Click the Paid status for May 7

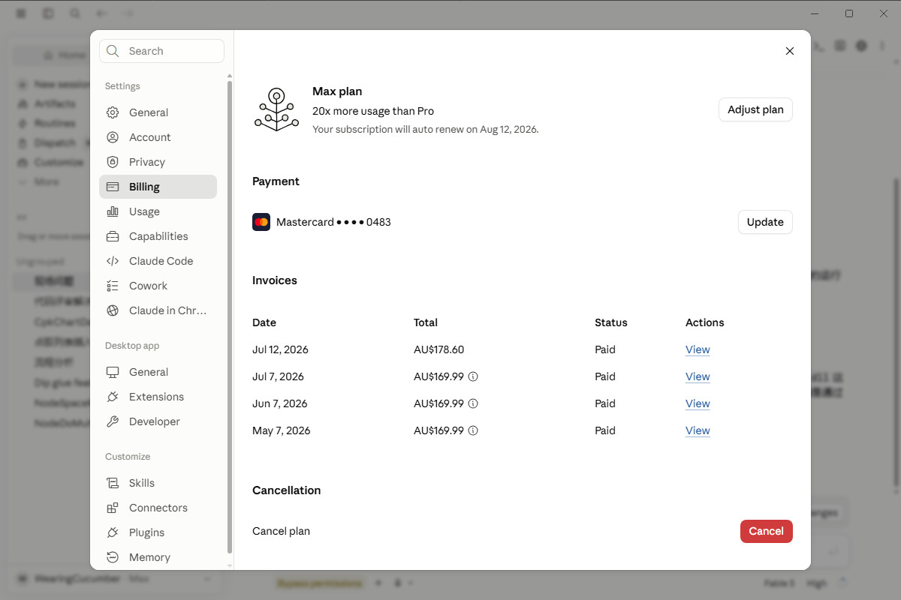(605, 430)
